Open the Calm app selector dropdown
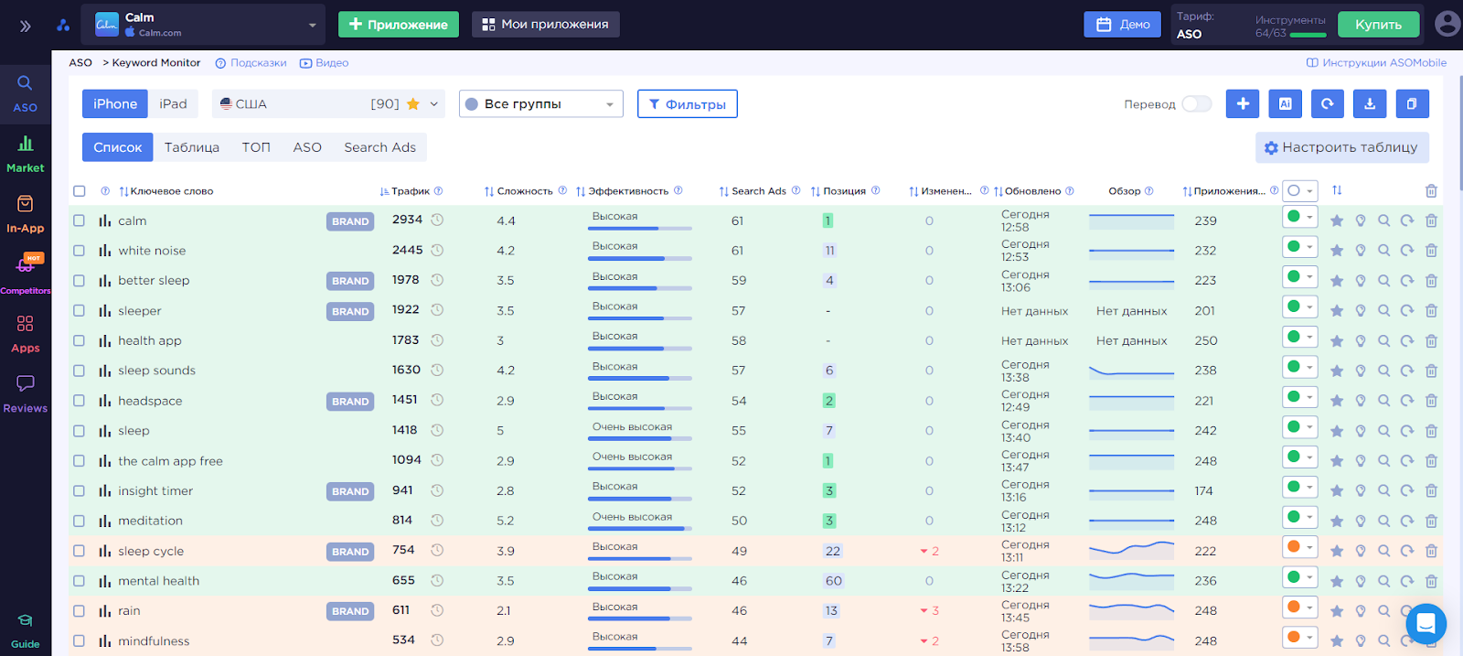The image size is (1463, 656). point(204,25)
